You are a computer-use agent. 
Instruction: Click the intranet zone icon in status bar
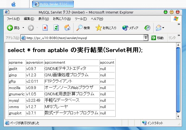pyautogui.click(x=144, y=123)
